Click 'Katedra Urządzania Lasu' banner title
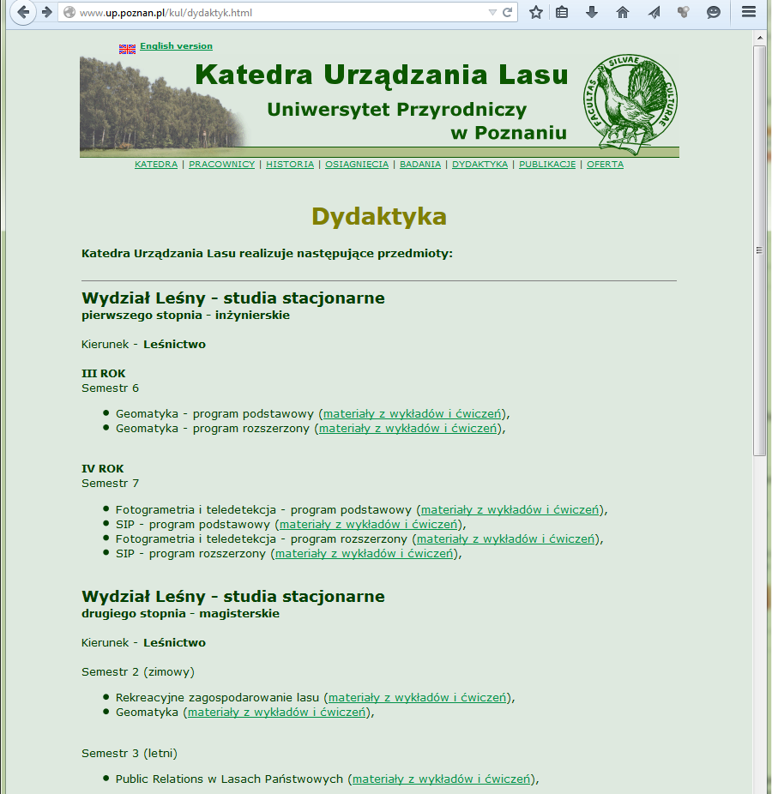 point(382,75)
